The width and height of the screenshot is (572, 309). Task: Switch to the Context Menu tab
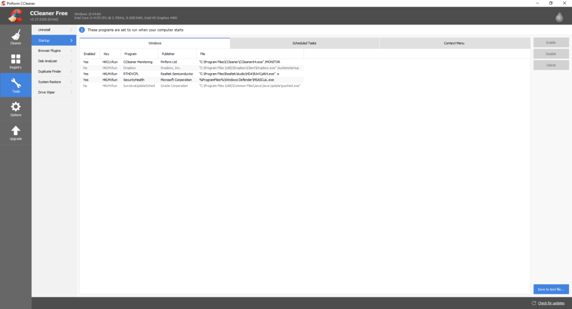454,43
